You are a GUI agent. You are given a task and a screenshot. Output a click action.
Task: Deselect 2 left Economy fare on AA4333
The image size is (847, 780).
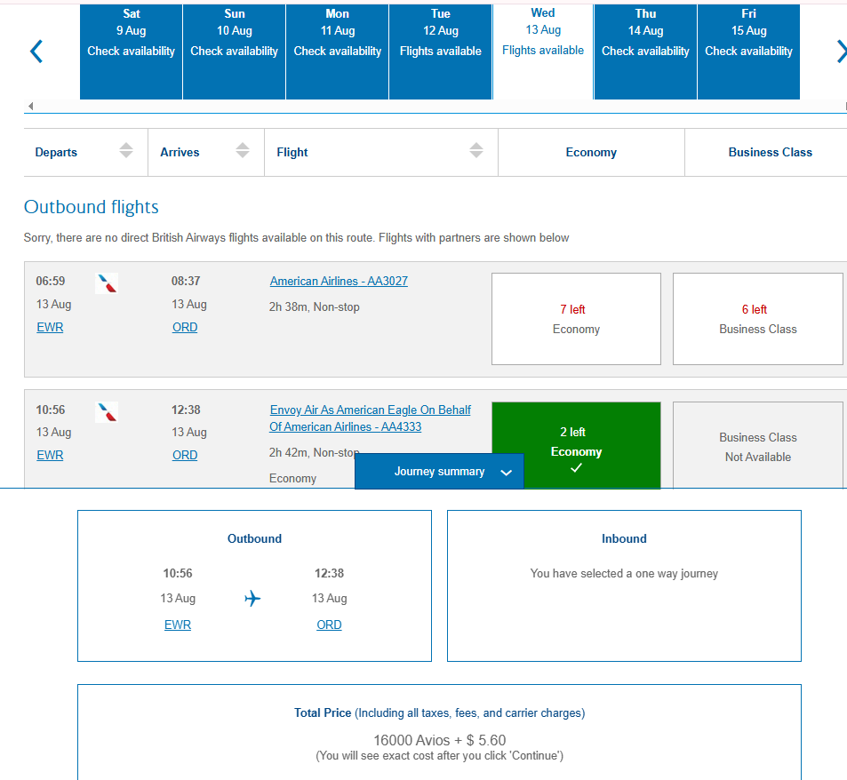pyautogui.click(x=577, y=443)
